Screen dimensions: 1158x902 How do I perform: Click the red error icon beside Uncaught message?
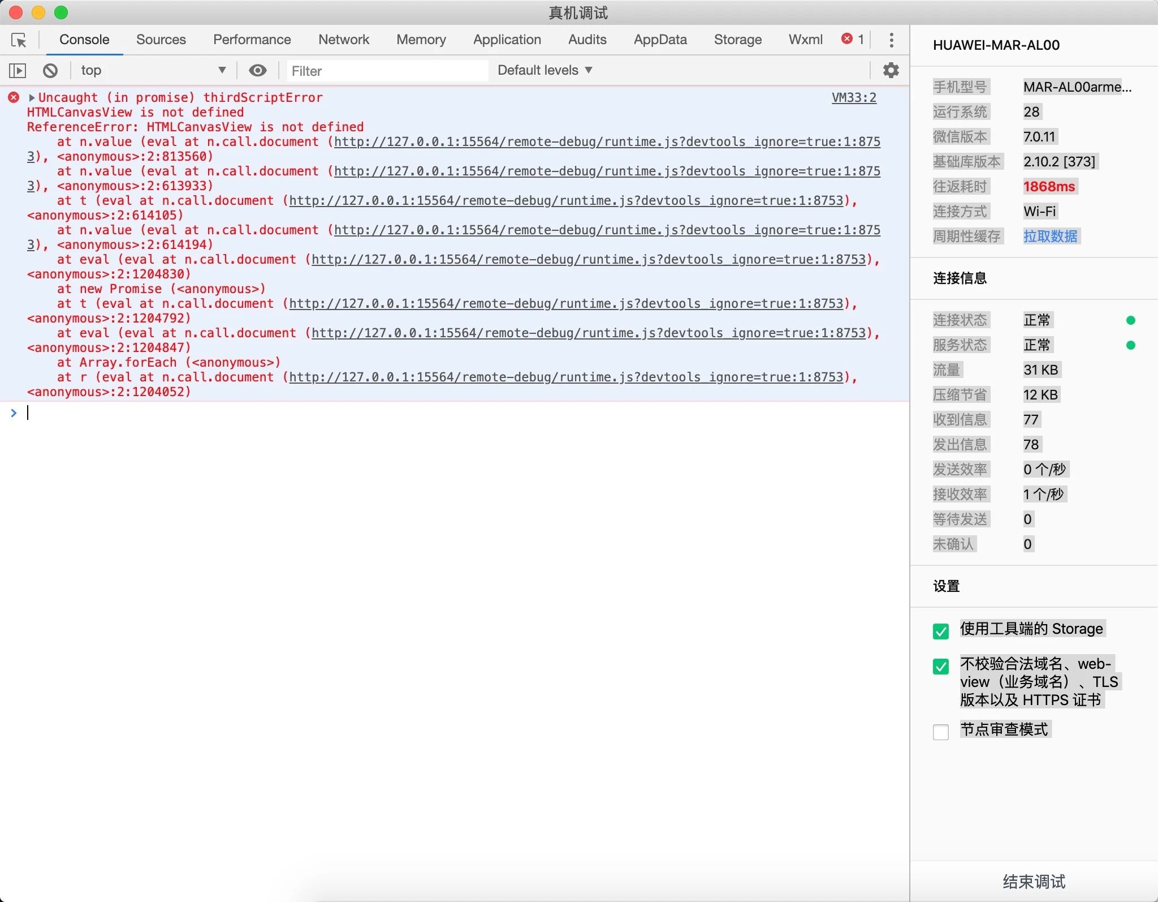[x=14, y=97]
